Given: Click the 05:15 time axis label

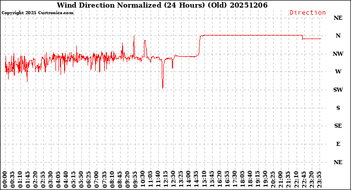Looking at the screenshot, I should pos(74,179).
